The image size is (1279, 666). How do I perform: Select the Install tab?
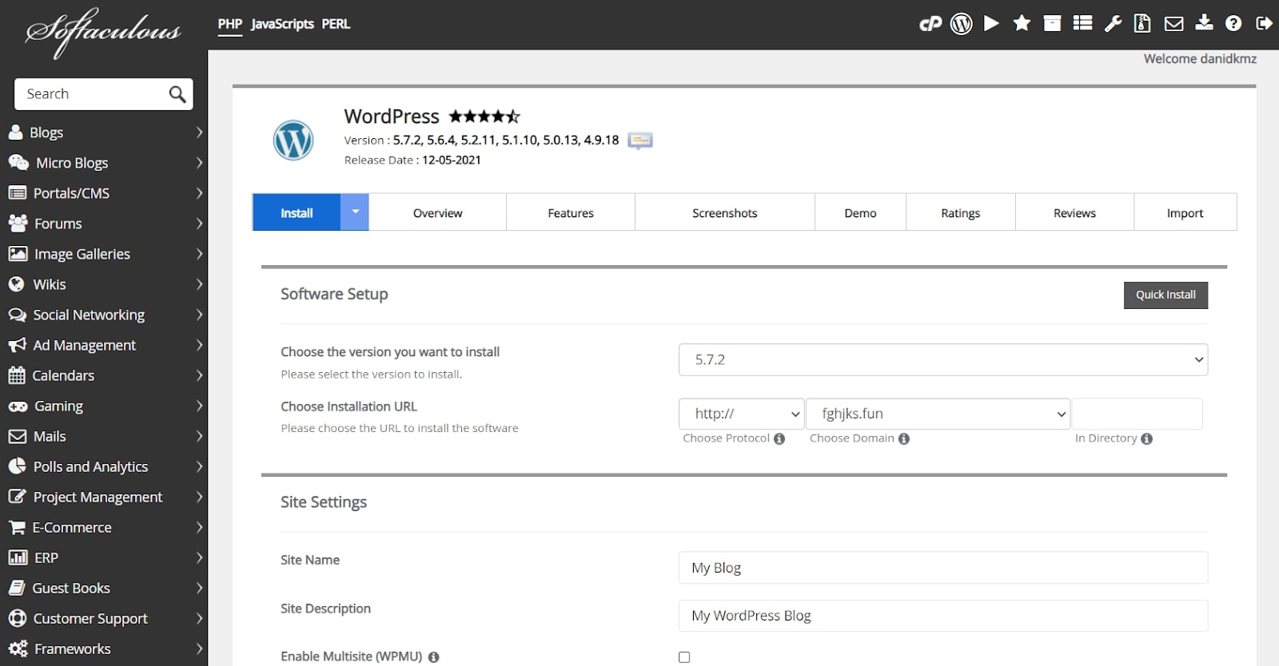tap(297, 212)
